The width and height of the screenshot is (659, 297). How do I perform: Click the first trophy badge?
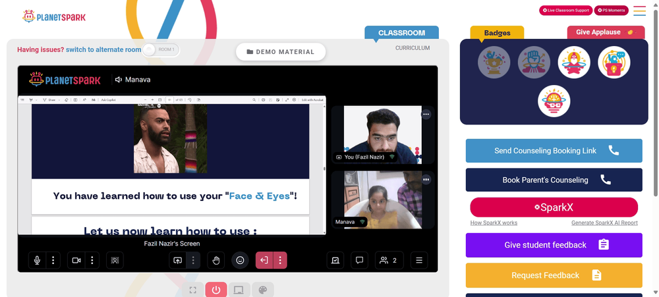coord(494,62)
